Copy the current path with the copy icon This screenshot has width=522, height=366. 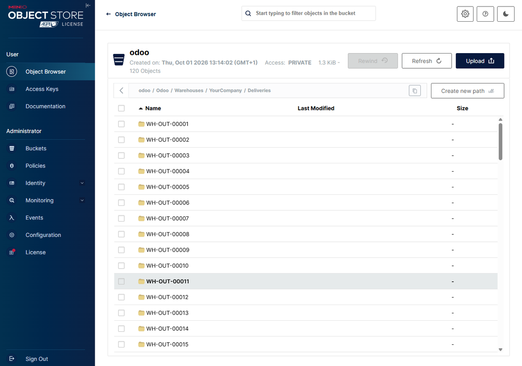pyautogui.click(x=415, y=90)
